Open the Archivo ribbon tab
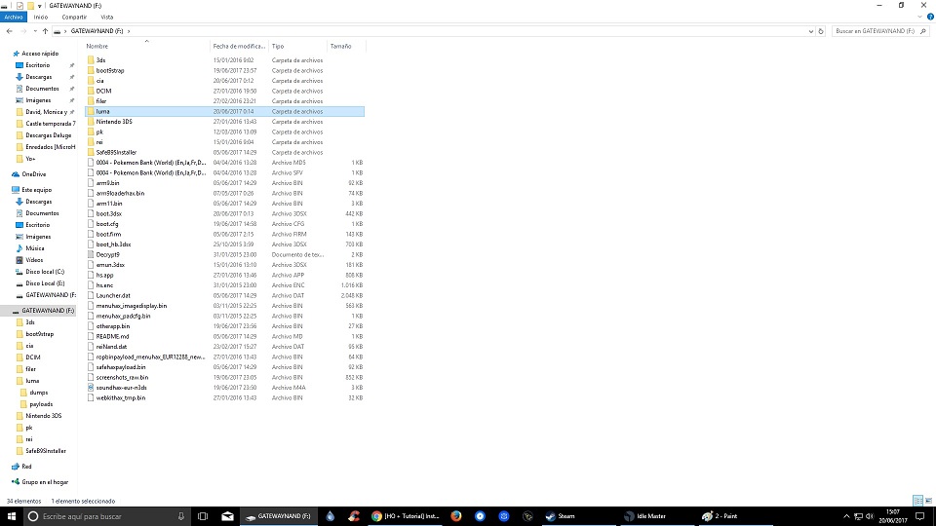Image resolution: width=936 pixels, height=526 pixels. click(x=13, y=18)
